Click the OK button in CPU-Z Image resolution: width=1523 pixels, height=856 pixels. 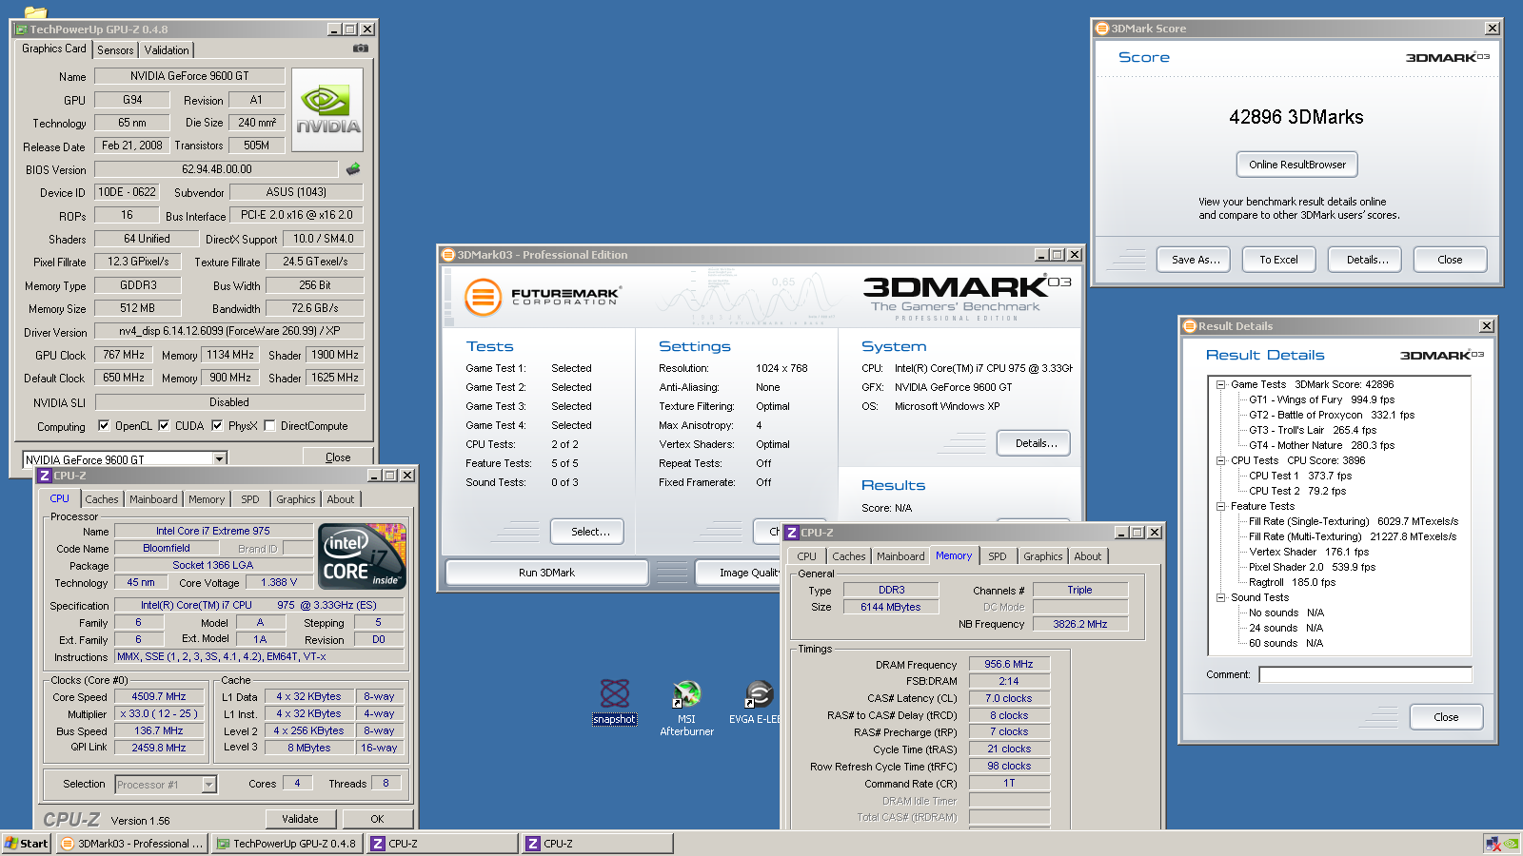click(377, 819)
